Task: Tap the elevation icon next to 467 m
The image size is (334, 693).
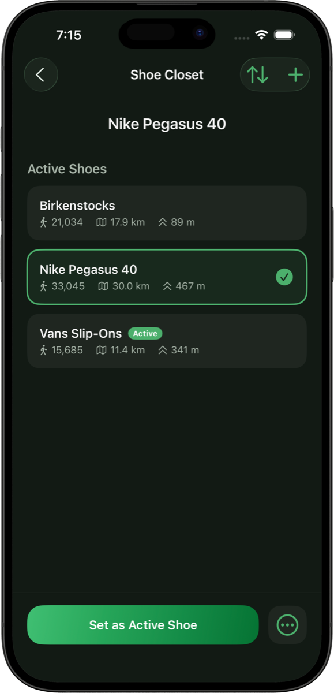Action: (167, 286)
